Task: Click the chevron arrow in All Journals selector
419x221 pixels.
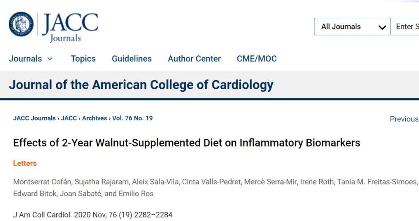Action: click(x=382, y=27)
